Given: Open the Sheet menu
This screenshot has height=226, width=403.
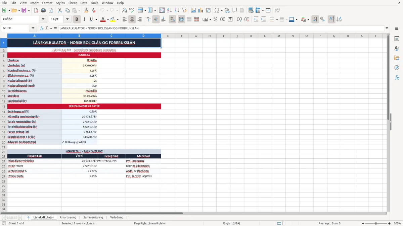Looking at the screenshot, I should click(73, 3).
